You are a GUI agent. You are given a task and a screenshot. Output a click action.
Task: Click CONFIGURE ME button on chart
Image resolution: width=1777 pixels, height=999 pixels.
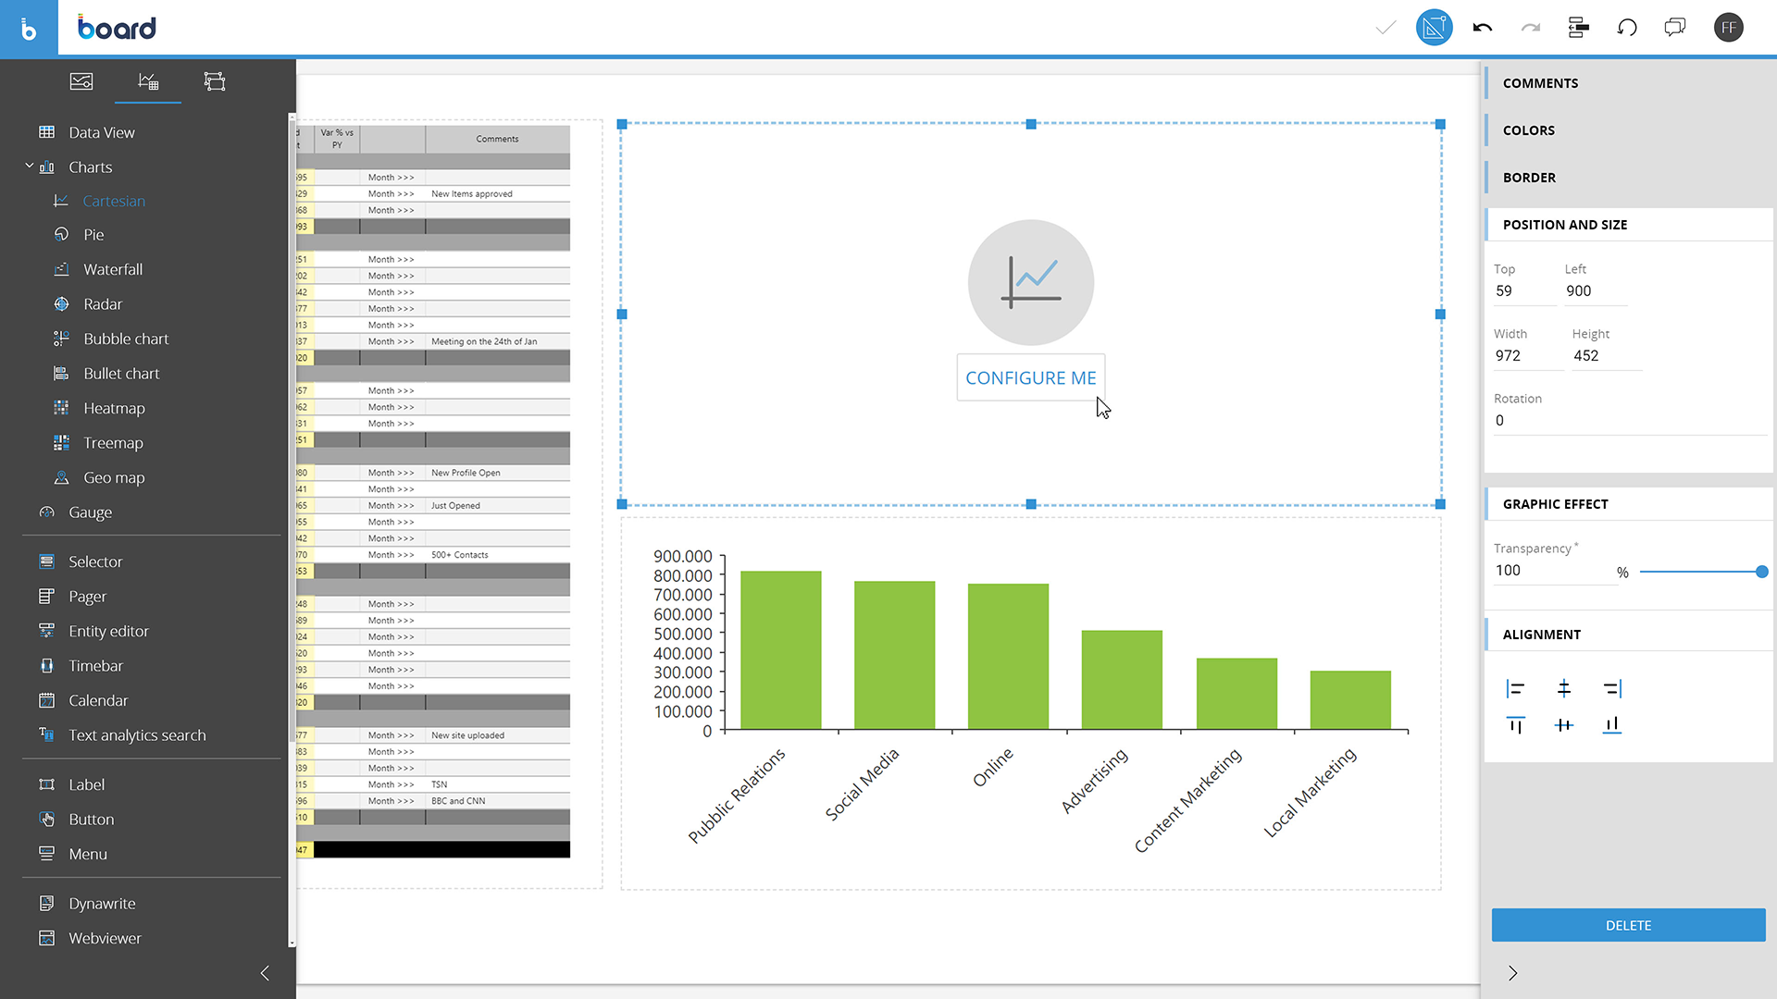click(x=1030, y=376)
